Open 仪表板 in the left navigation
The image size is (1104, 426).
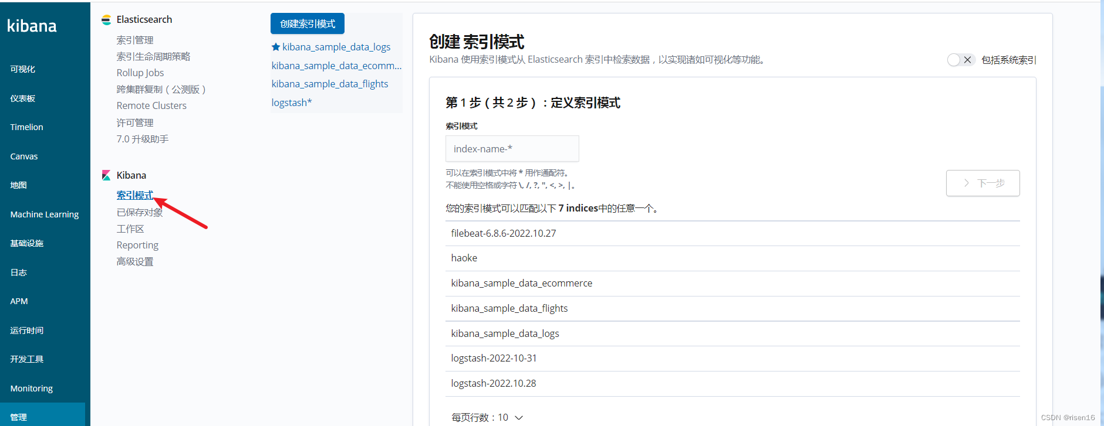[x=23, y=98]
